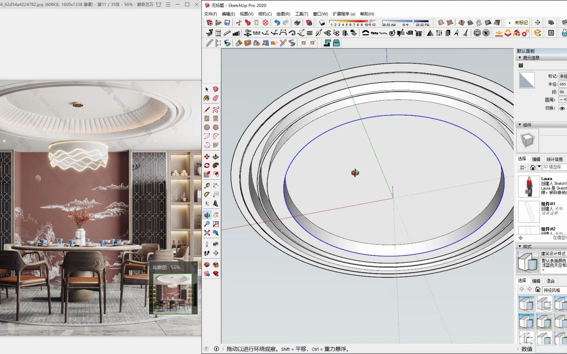Screen dimensions: 567x354
Task: Open the Model Info icon in toolbar
Action: (x=309, y=23)
